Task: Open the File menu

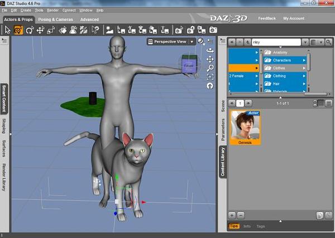Action: pos(4,10)
